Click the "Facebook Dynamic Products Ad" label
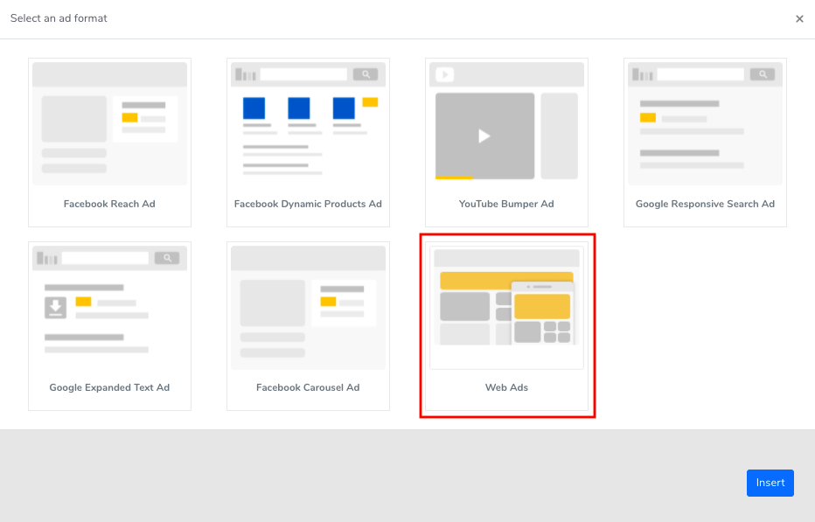This screenshot has width=815, height=522. click(308, 204)
